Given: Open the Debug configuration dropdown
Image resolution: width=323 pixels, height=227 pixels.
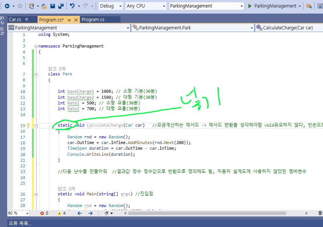Looking at the screenshot, I should (111, 6).
